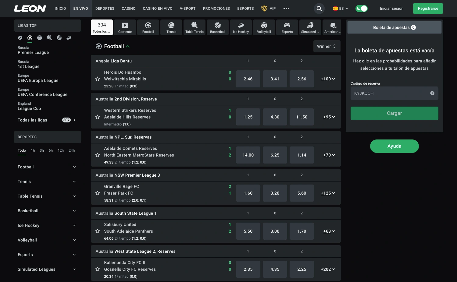Toggle the light/dark theme switch
The image size is (457, 282).
362,9
